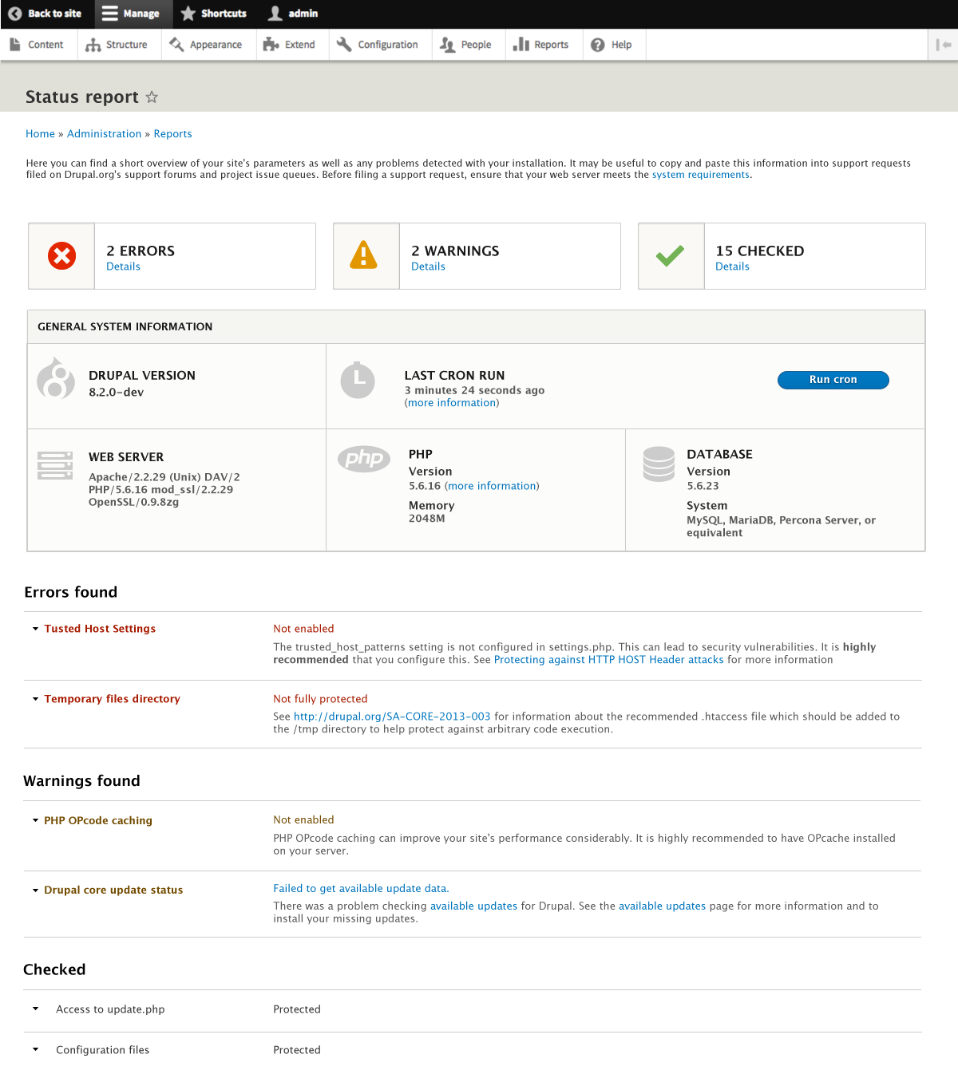Click the Run cron button
The image size is (958, 1070).
pyautogui.click(x=833, y=380)
